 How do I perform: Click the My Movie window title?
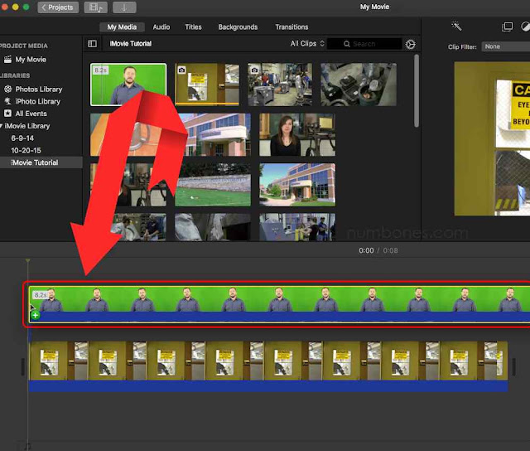coord(374,7)
